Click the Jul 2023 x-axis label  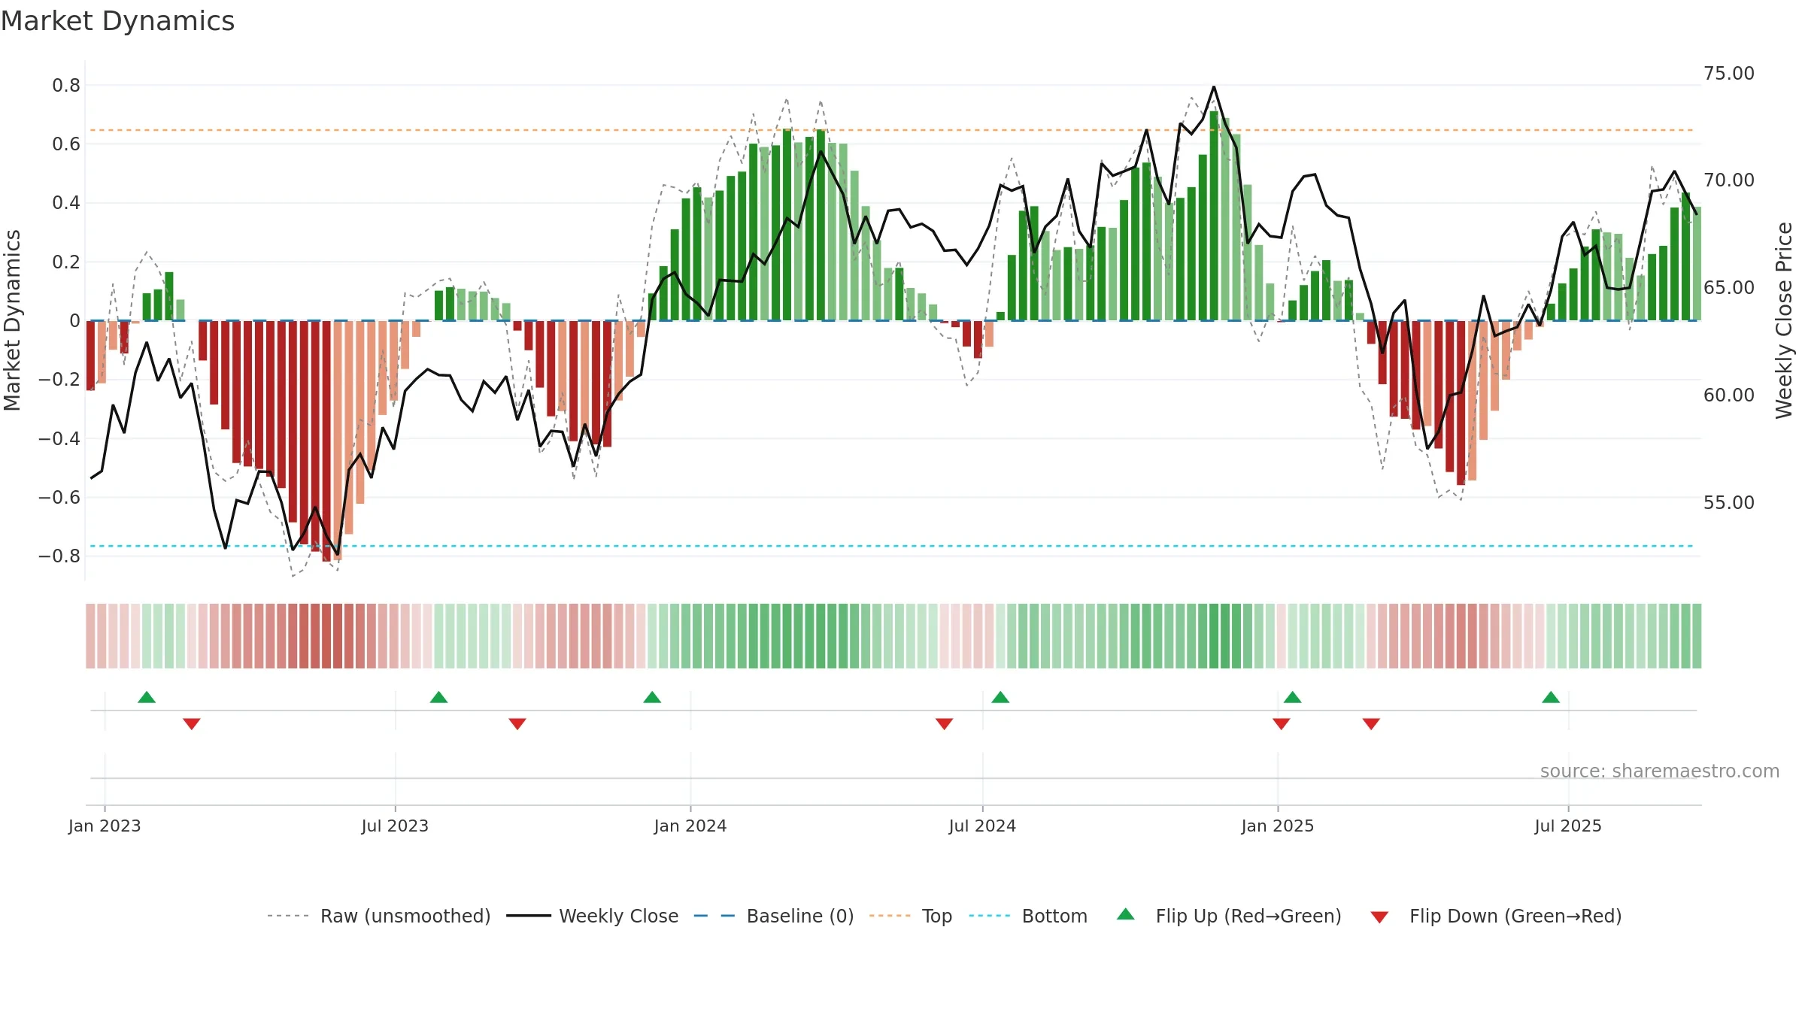tap(395, 826)
